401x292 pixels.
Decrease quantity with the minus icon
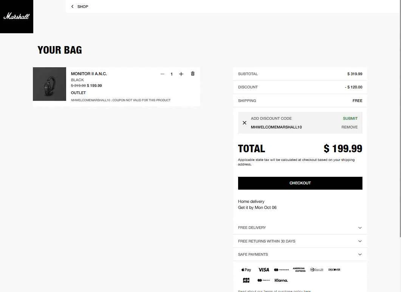click(x=163, y=74)
